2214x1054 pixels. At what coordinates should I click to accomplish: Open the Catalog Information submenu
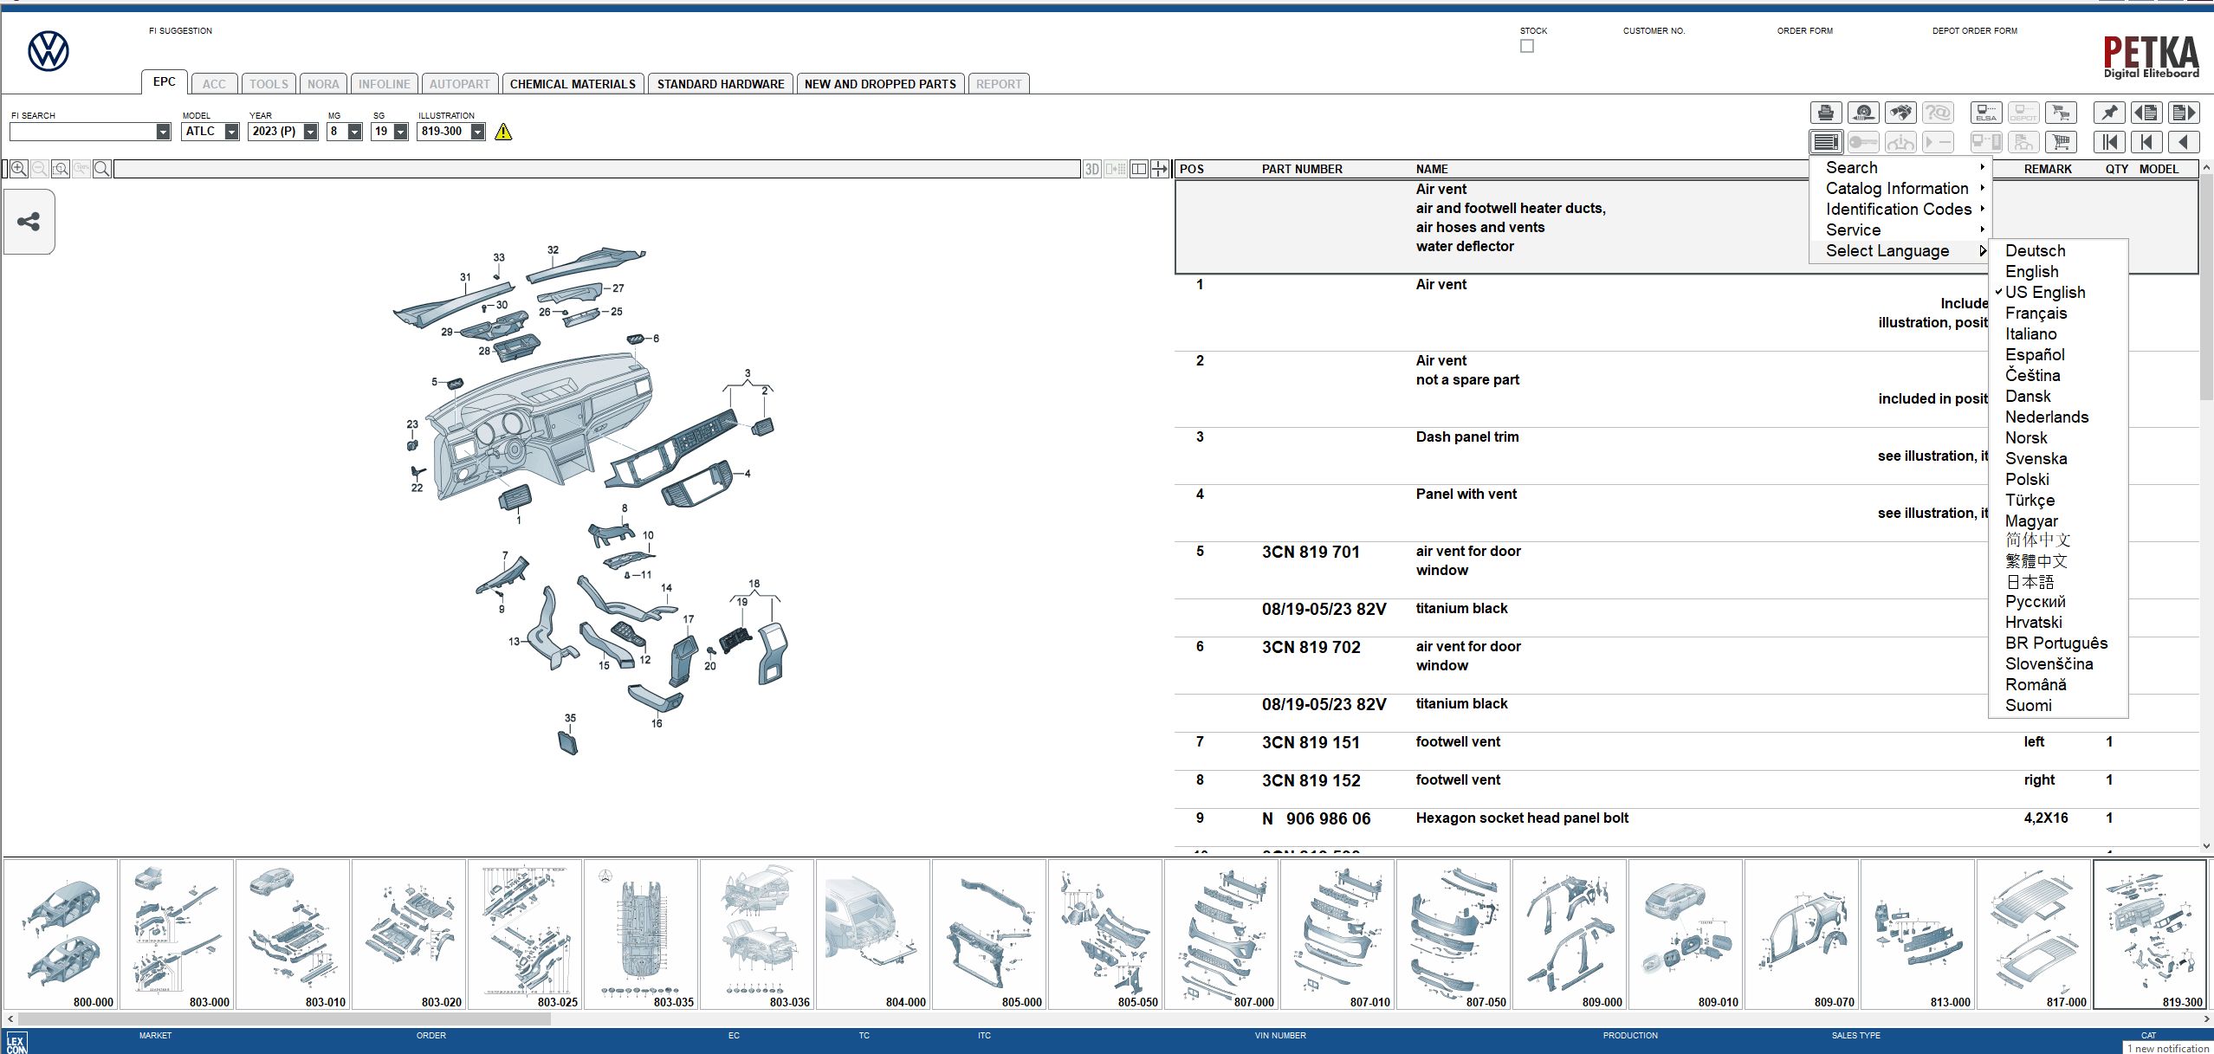click(1897, 188)
